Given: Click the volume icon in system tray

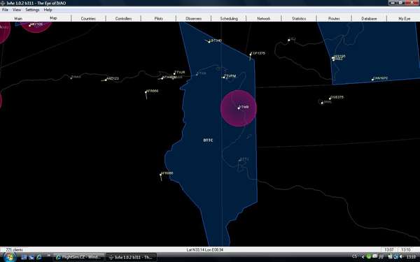Looking at the screenshot, I should (401, 257).
